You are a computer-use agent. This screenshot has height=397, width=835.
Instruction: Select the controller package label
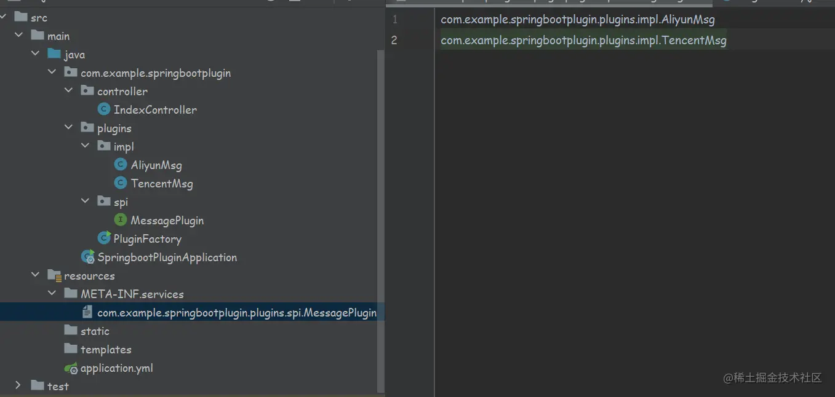pyautogui.click(x=122, y=91)
